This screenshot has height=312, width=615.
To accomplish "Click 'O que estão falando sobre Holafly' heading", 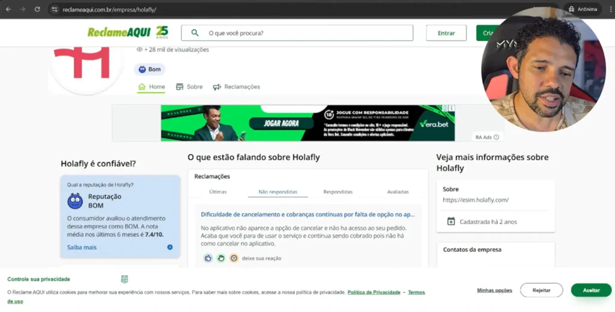I will [253, 157].
